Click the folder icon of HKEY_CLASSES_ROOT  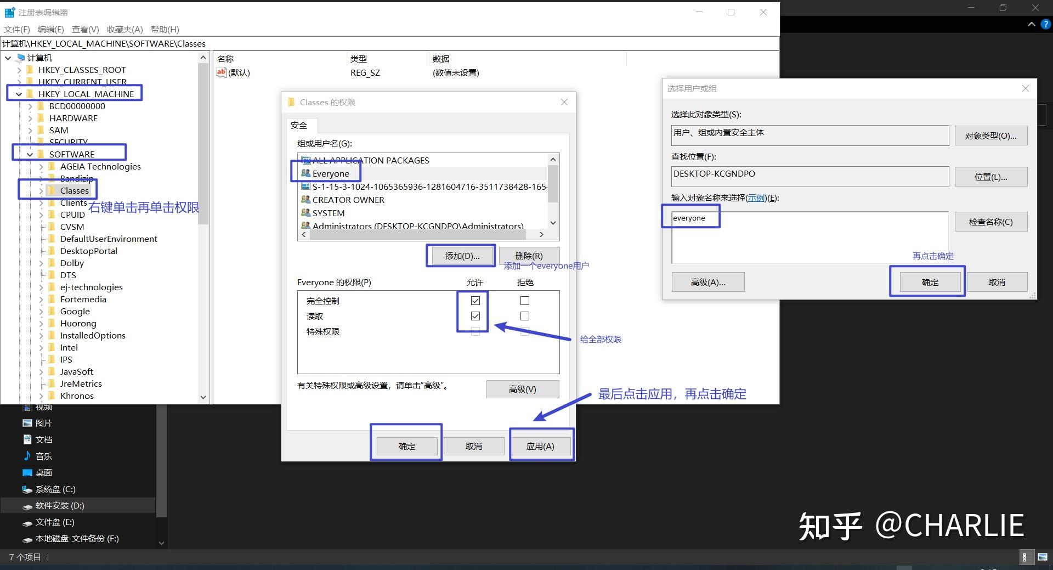click(31, 70)
